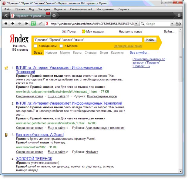The height and width of the screenshot is (179, 188).
Task: Toggle the 'в Москве' checkbox
Action: (61, 46)
